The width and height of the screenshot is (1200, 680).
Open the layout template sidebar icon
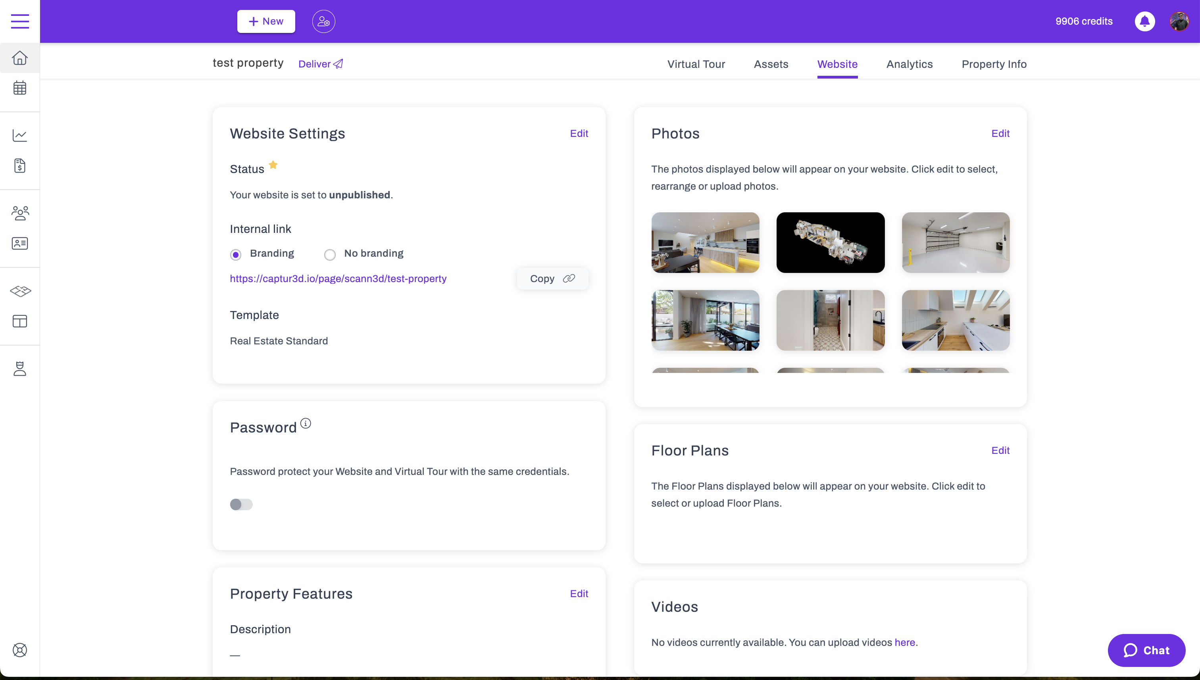pyautogui.click(x=19, y=321)
